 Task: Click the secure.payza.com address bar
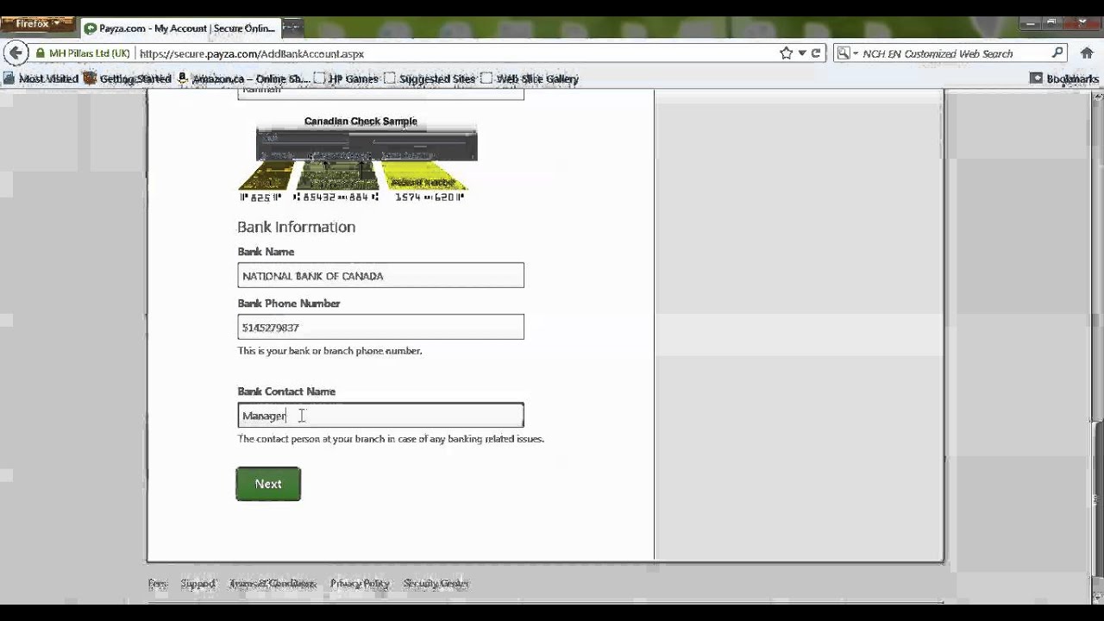(x=457, y=53)
